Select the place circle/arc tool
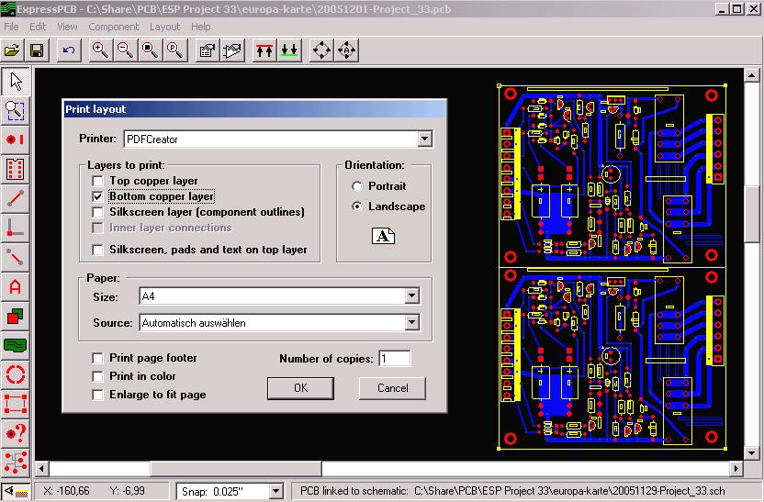 pyautogui.click(x=15, y=375)
